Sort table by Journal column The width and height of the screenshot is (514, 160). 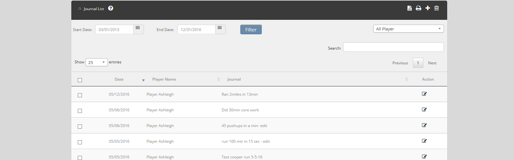coord(234,79)
